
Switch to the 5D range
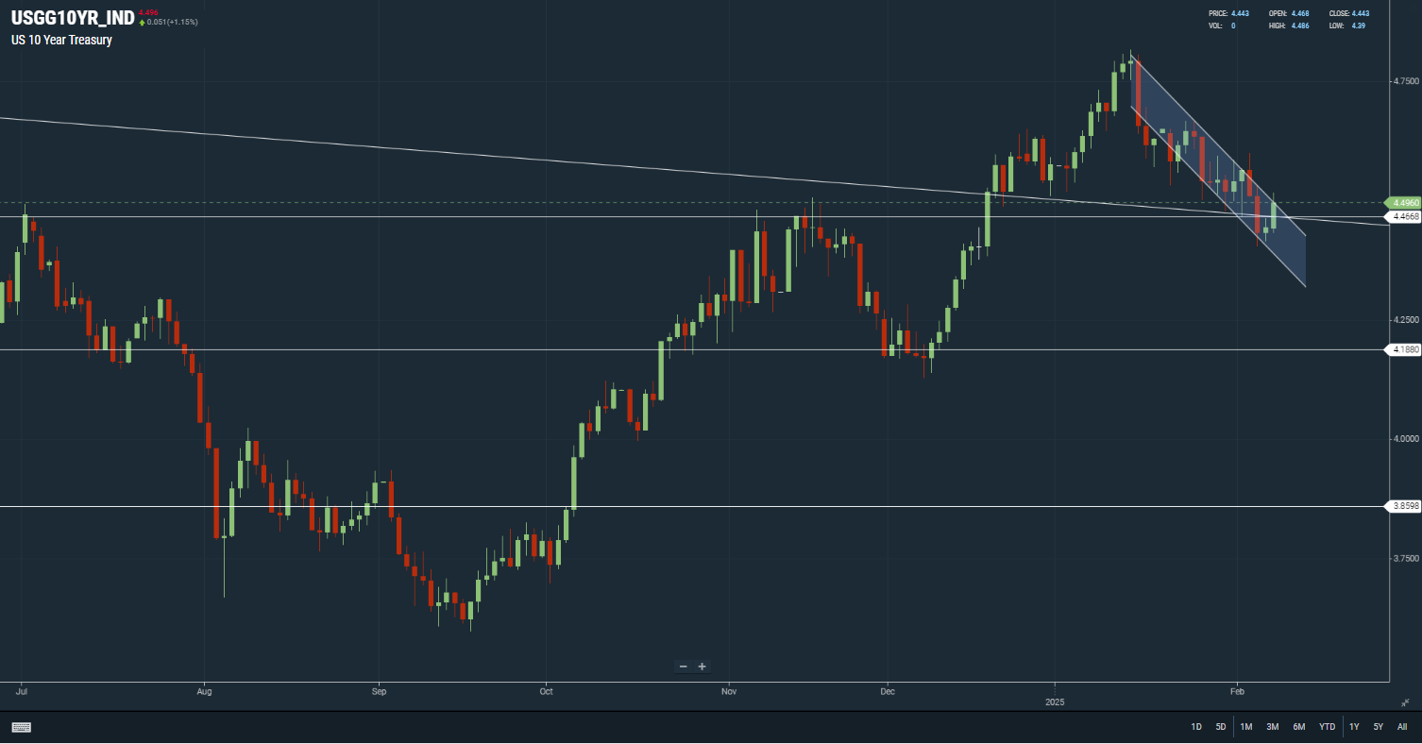1221,727
